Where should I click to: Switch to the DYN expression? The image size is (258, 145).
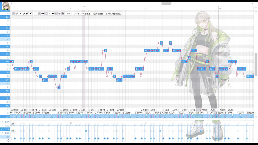(x=7, y=122)
